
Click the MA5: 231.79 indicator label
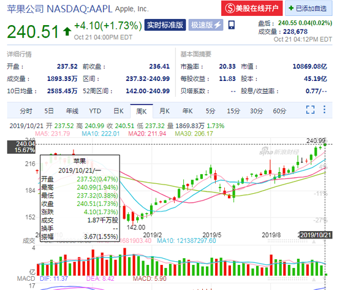click(53, 134)
